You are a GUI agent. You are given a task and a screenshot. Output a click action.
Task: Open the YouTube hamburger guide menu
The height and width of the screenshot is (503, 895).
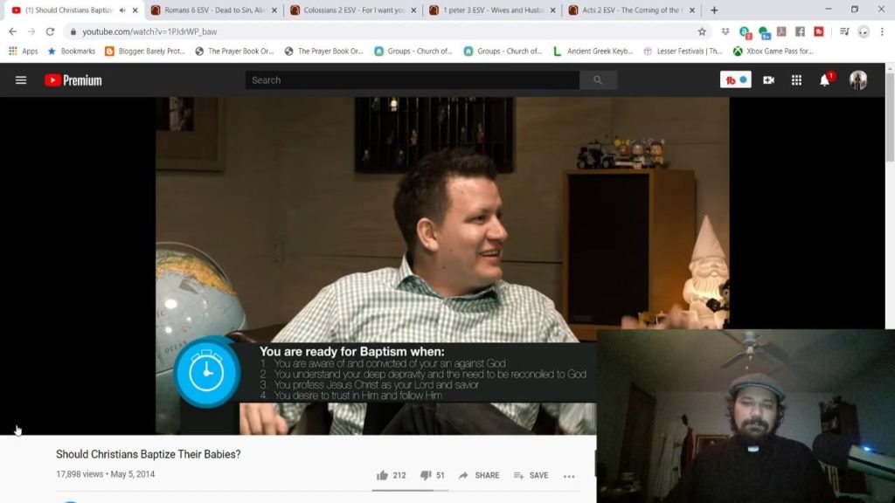pos(21,80)
